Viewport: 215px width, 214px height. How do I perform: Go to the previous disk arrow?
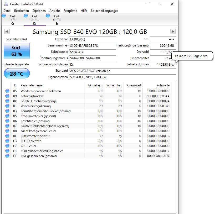pos(7,31)
